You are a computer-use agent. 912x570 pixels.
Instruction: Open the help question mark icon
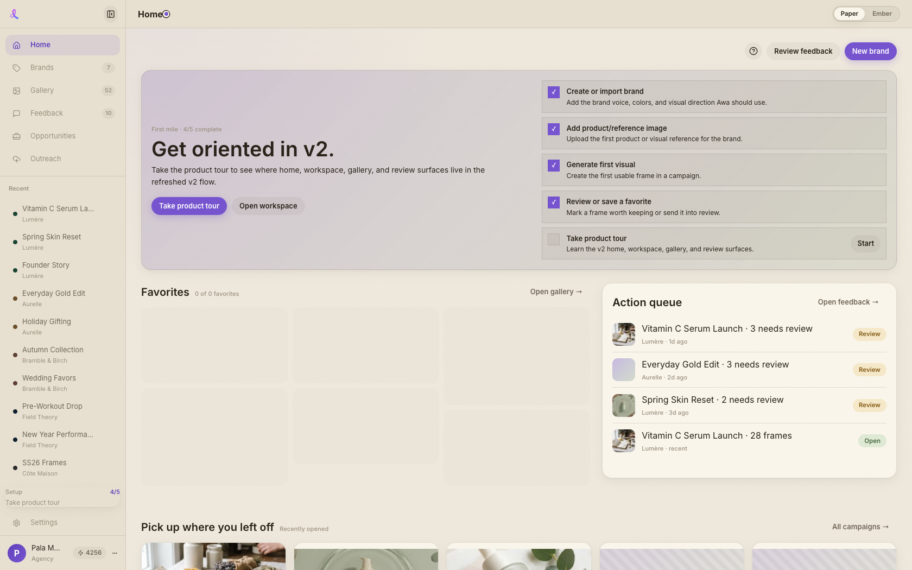(x=753, y=51)
